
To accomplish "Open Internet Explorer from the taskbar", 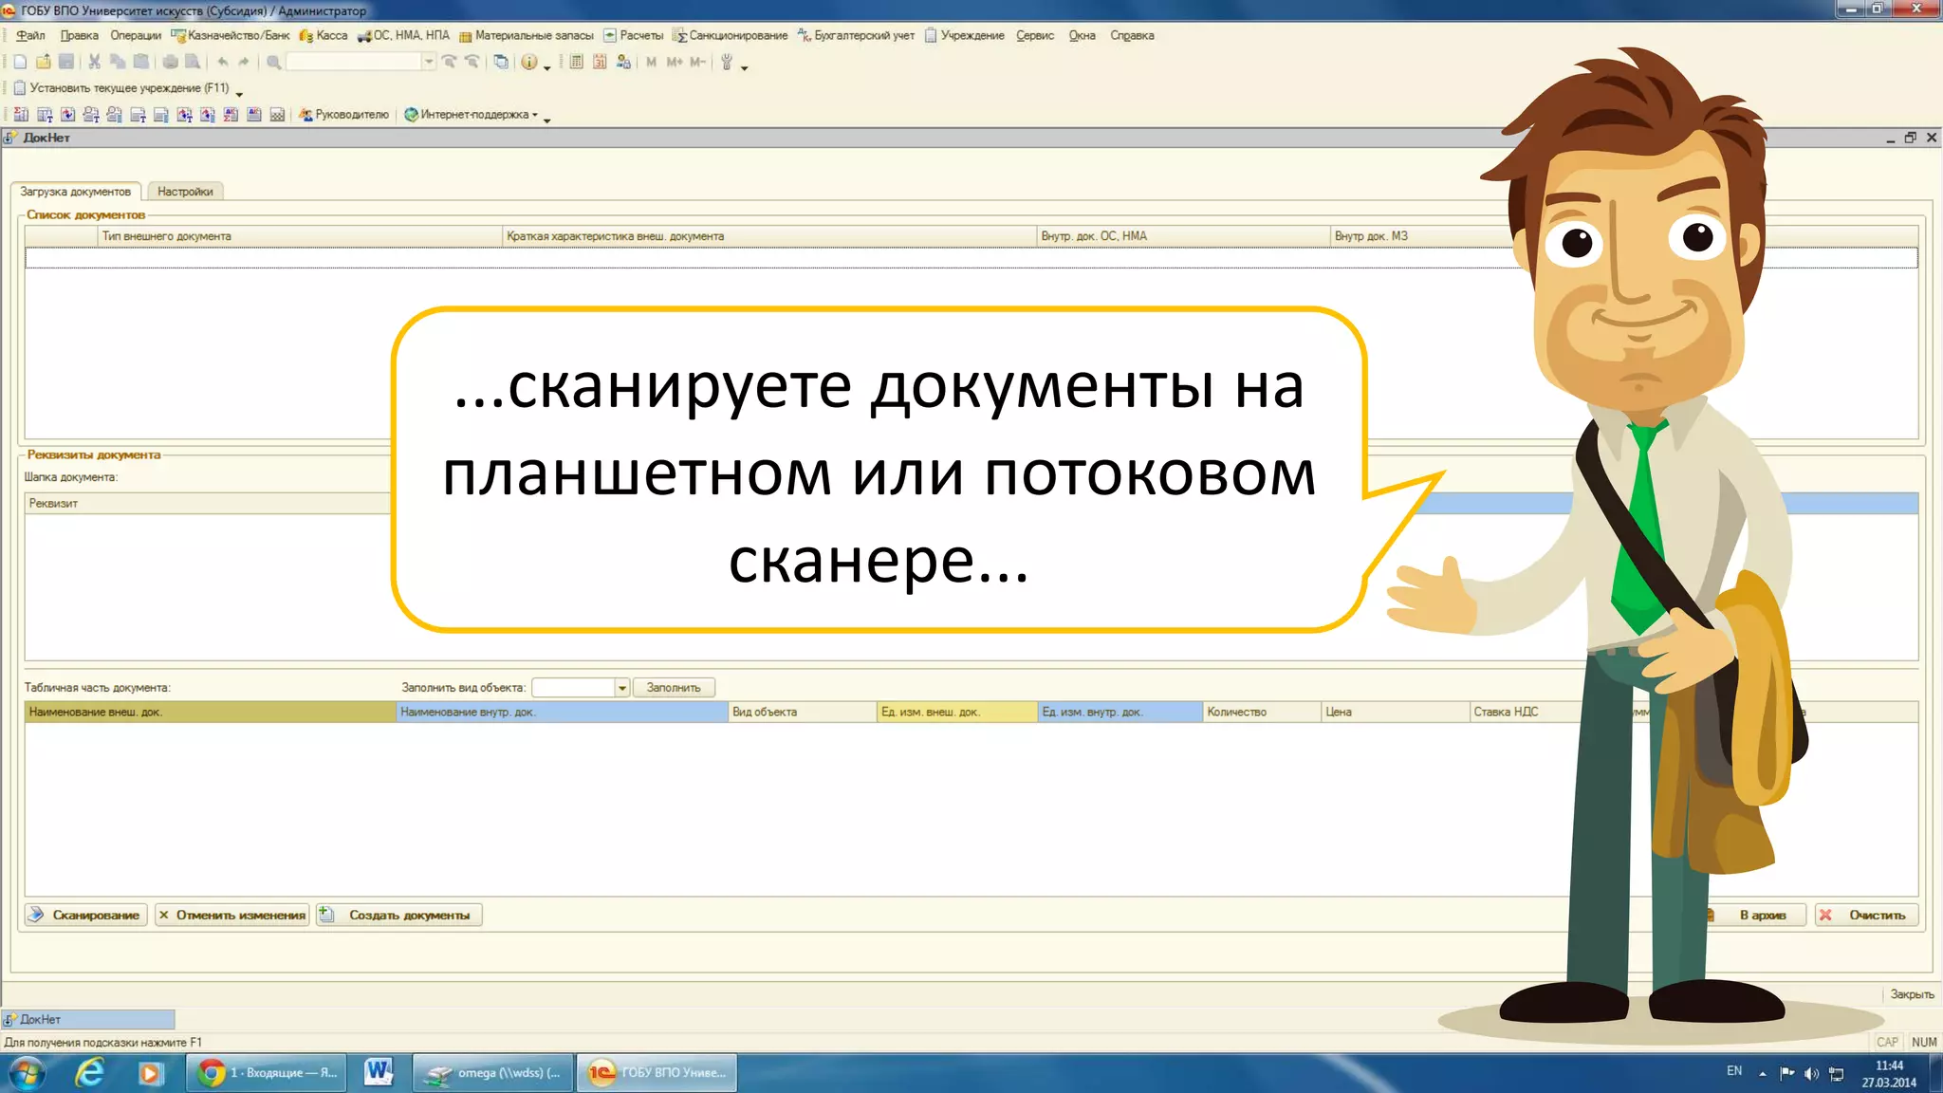I will click(90, 1073).
